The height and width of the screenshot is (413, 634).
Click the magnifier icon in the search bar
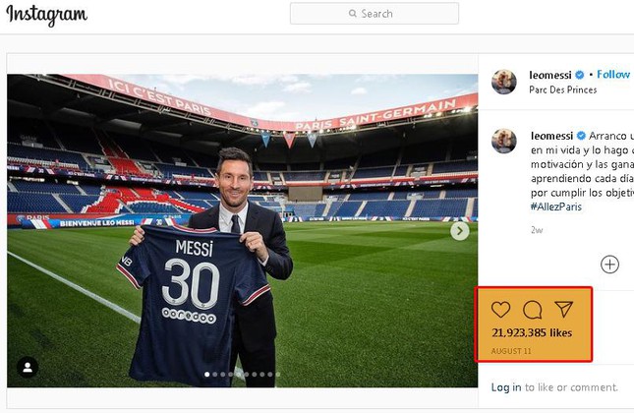tap(353, 14)
